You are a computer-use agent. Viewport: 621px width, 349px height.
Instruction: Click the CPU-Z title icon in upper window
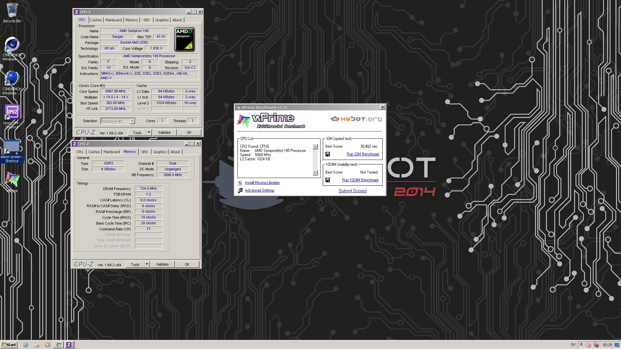click(77, 12)
